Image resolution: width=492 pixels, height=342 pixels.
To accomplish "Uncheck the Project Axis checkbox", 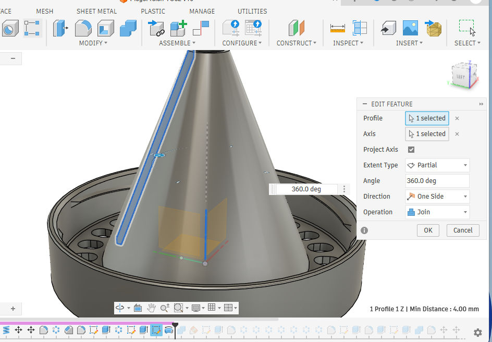I will (x=411, y=150).
